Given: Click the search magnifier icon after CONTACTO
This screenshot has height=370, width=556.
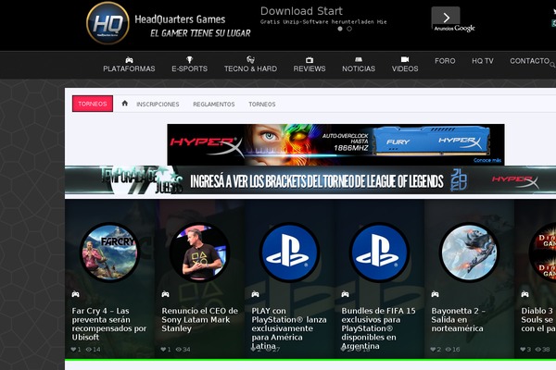Looking at the screenshot, I should (x=552, y=65).
